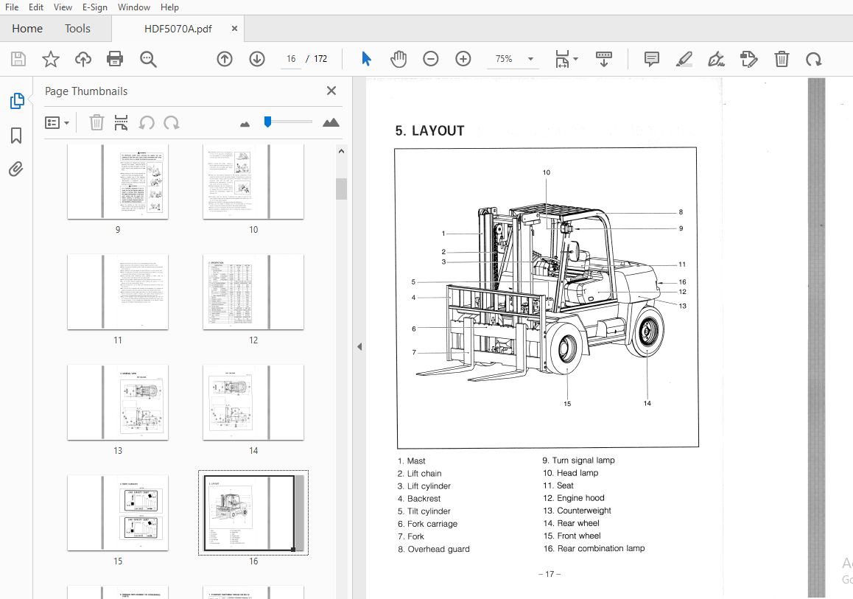Open the File menu
This screenshot has width=853, height=599.
tap(12, 7)
